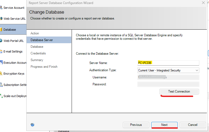209x132 pixels.
Task: Open the Authentication Type dropdown
Action: (x=168, y=70)
